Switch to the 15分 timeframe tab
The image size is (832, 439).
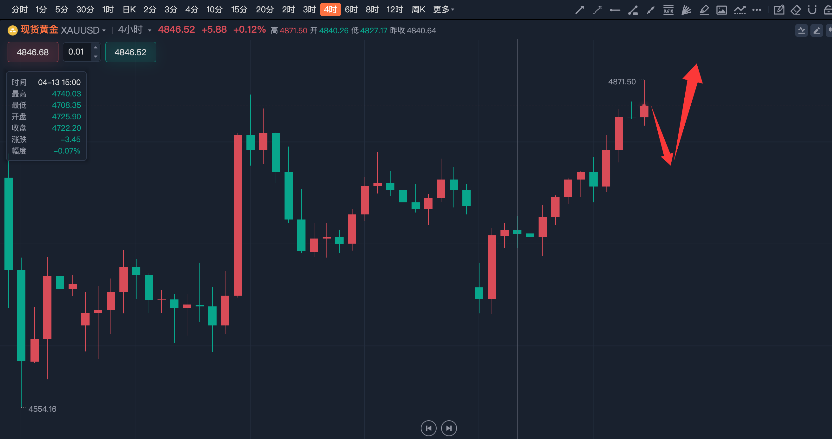[x=239, y=10]
